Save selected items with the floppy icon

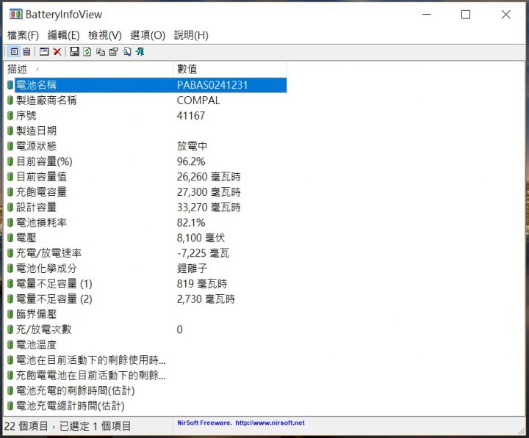[x=74, y=51]
